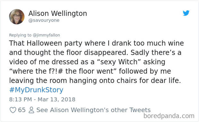
Task: Like the tweet with the heart icon
Action: coord(13,110)
